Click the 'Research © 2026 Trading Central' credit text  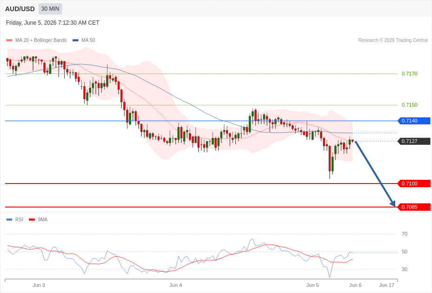point(393,40)
